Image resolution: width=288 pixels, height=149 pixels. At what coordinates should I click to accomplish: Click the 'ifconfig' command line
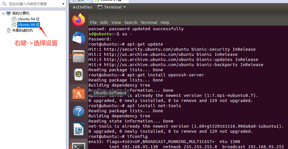tap(118, 136)
